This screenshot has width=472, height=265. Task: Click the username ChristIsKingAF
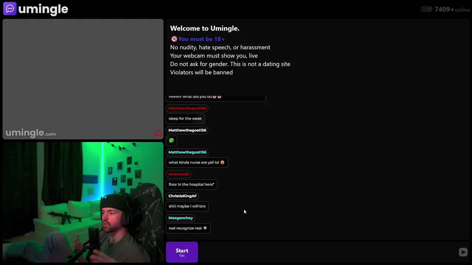[183, 196]
